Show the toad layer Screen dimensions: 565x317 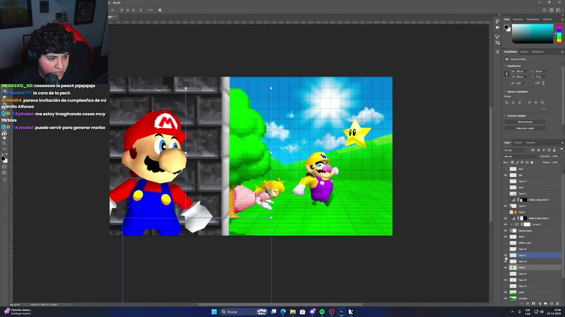(506, 169)
